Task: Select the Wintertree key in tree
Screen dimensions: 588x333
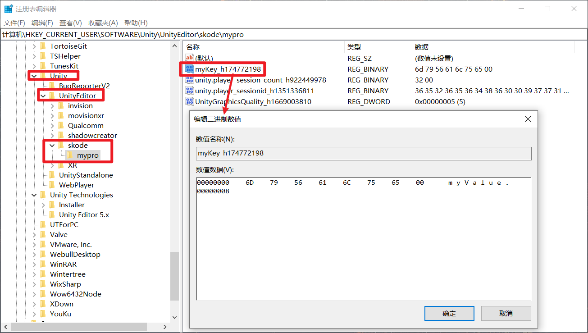Action: click(68, 274)
